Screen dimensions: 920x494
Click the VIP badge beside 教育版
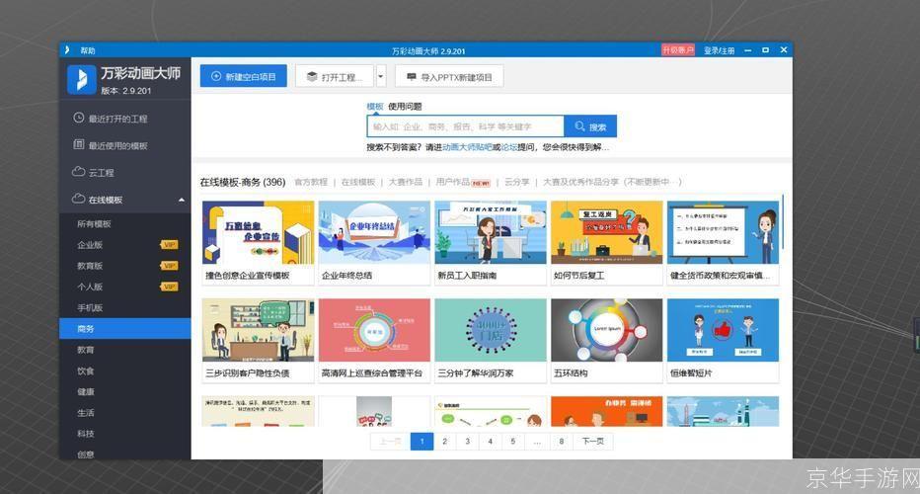(x=169, y=266)
